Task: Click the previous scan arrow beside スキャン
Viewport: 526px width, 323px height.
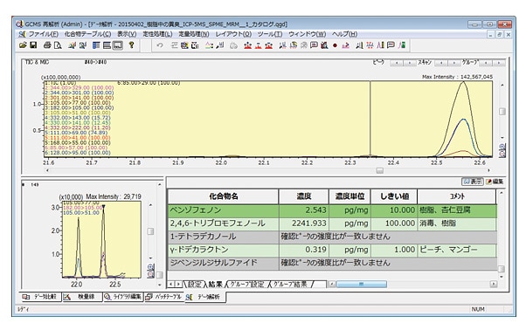Action: [x=441, y=63]
